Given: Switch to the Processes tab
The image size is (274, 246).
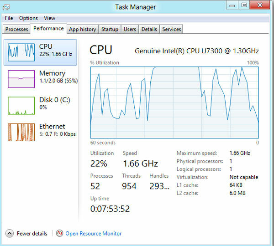Looking at the screenshot, I should point(16,29).
